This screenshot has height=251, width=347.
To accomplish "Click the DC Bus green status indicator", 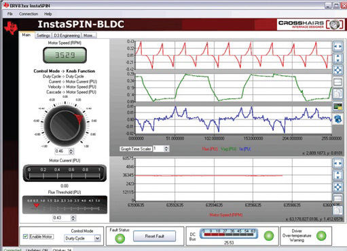I will (x=269, y=235).
